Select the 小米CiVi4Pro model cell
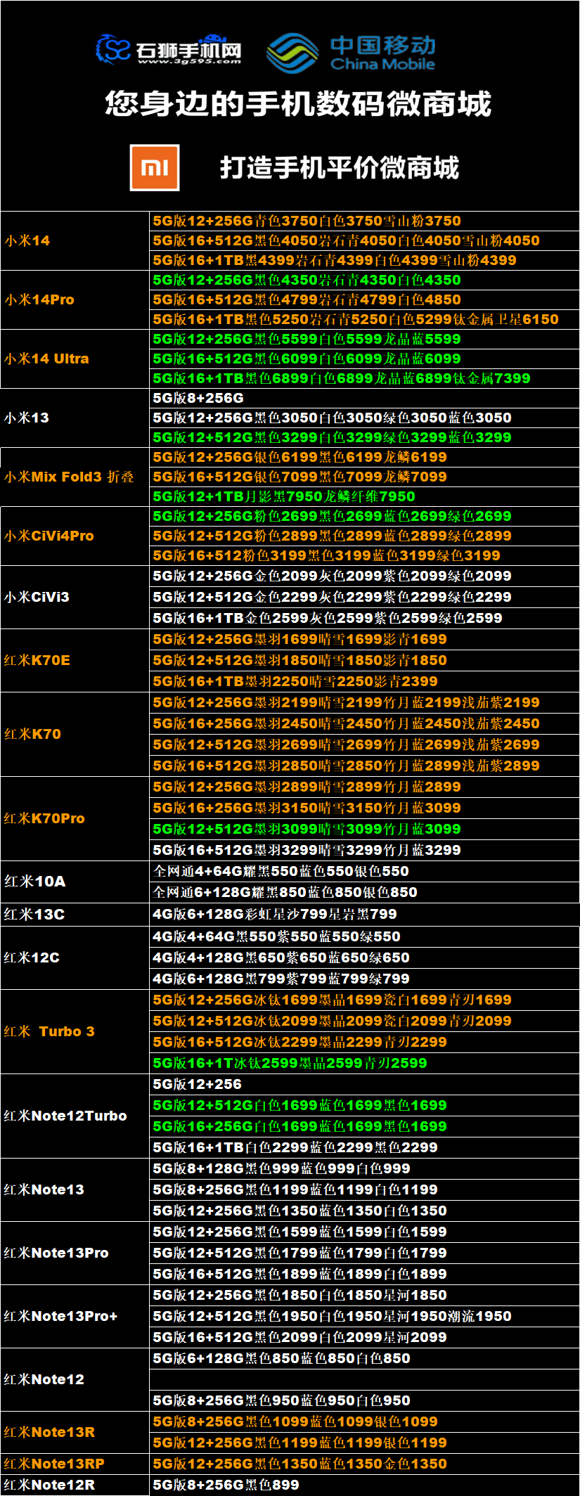This screenshot has width=580, height=1496. pos(49,536)
